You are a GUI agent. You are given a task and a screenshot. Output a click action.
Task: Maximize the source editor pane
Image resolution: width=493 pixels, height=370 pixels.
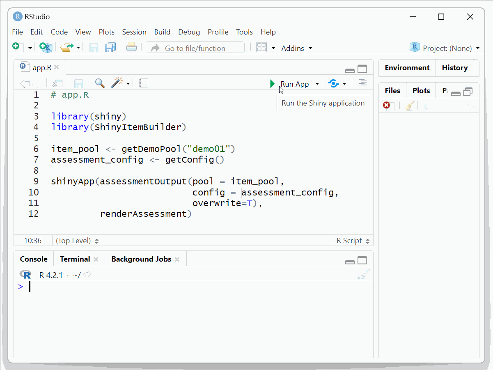[x=362, y=69]
